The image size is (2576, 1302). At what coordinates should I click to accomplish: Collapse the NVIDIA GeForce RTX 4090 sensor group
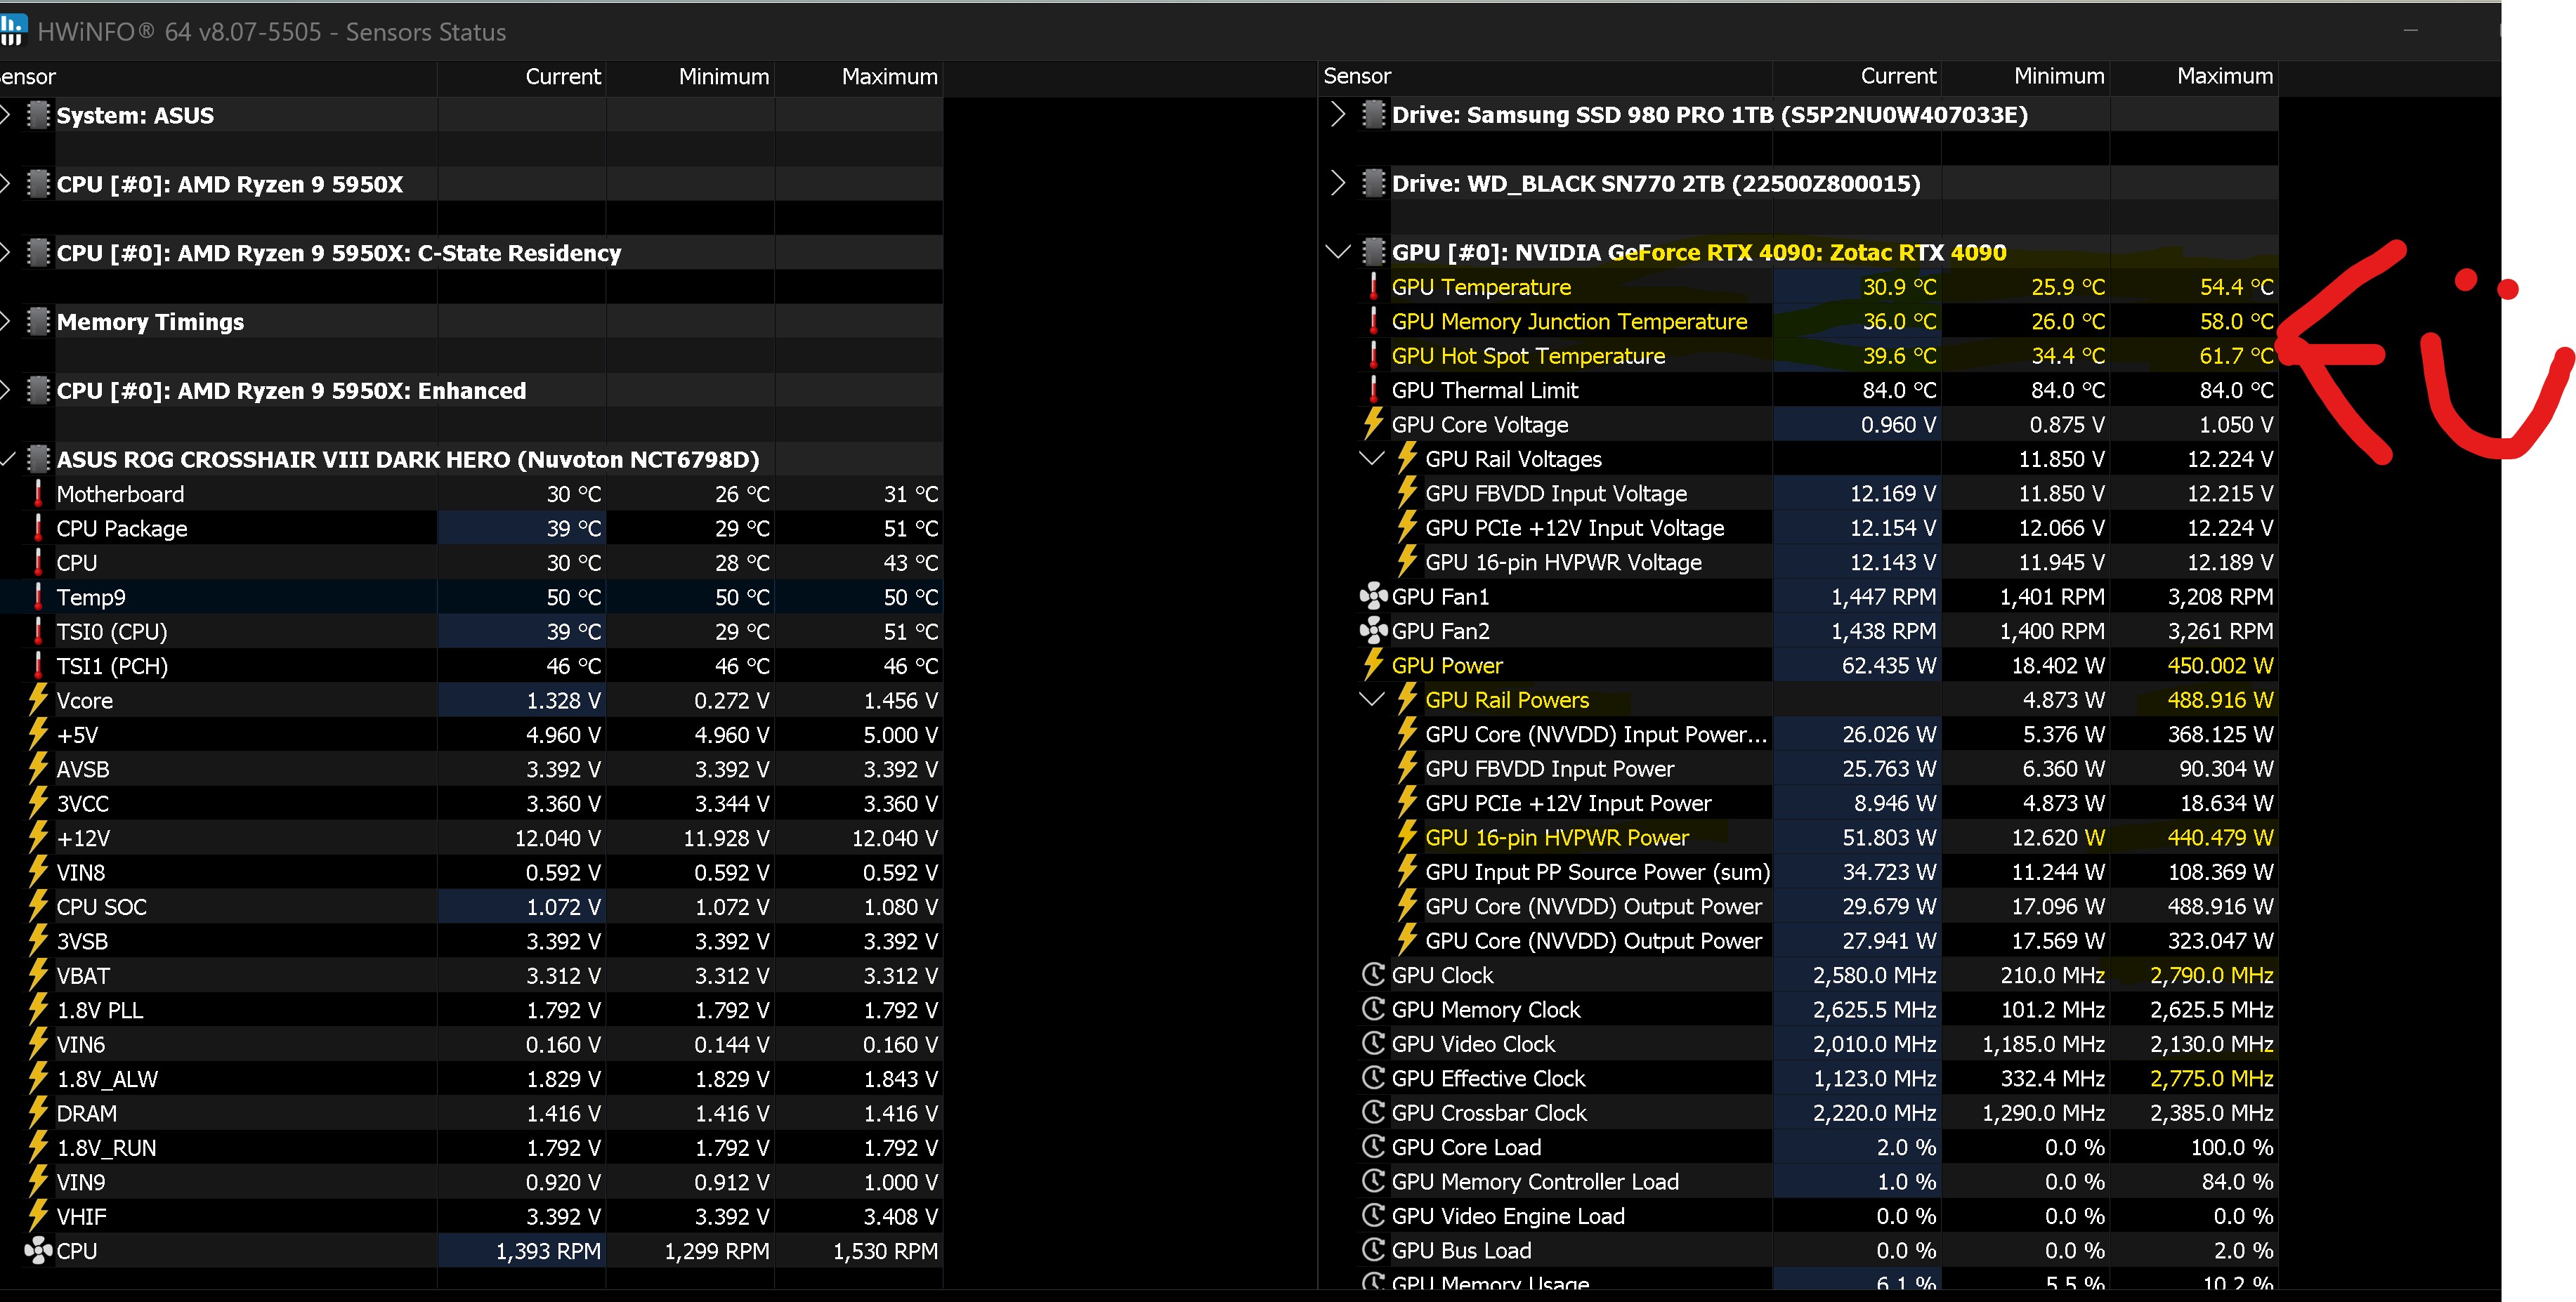click(x=1338, y=252)
